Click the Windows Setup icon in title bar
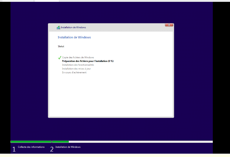Viewport: 230px width, 157px height. 58,27
